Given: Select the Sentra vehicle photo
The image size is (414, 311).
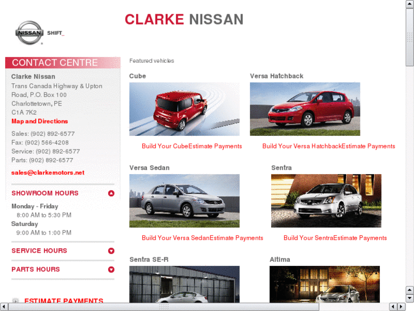Looking at the screenshot, I should pos(326,201).
